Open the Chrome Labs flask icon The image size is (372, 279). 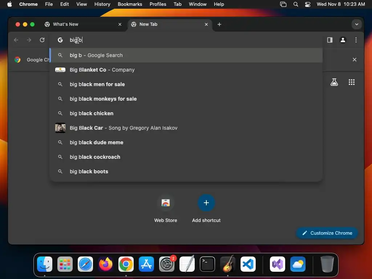(334, 82)
